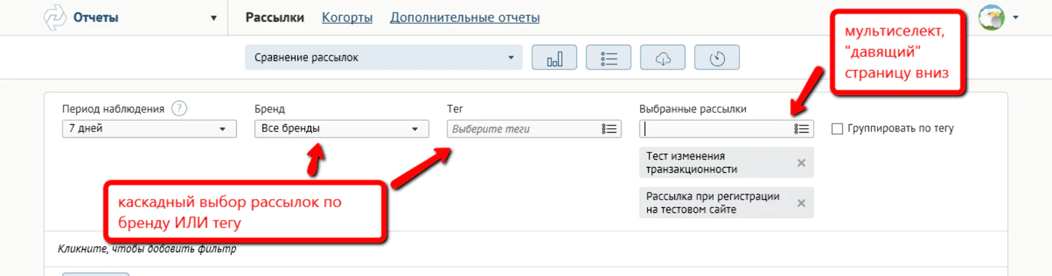Open the Когорты tab
Screen dimensions: 1052x276
pos(347,18)
